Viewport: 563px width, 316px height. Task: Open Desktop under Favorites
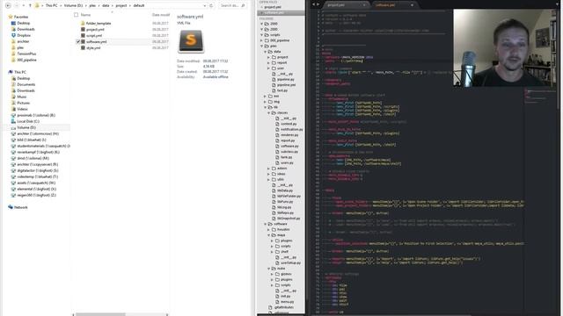(x=24, y=23)
